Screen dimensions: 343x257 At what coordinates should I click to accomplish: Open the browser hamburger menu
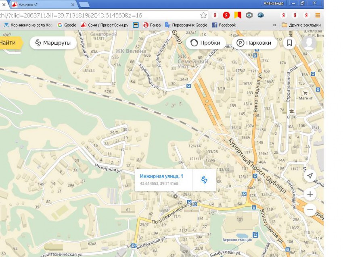coord(318,15)
